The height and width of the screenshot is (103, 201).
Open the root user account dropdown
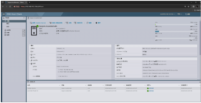tap(167, 14)
